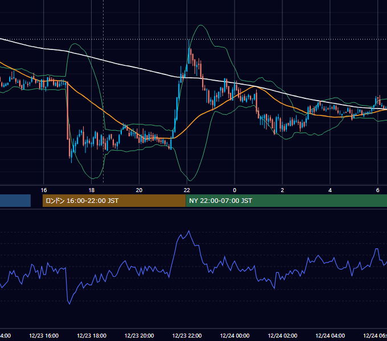Click the 12/24 02:00 label on the lower time axis
387x341 pixels.
click(282, 335)
